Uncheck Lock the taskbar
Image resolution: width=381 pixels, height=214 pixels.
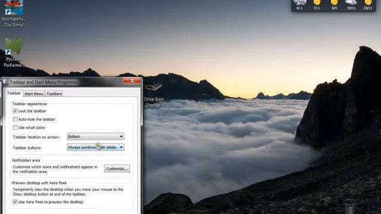pyautogui.click(x=15, y=111)
